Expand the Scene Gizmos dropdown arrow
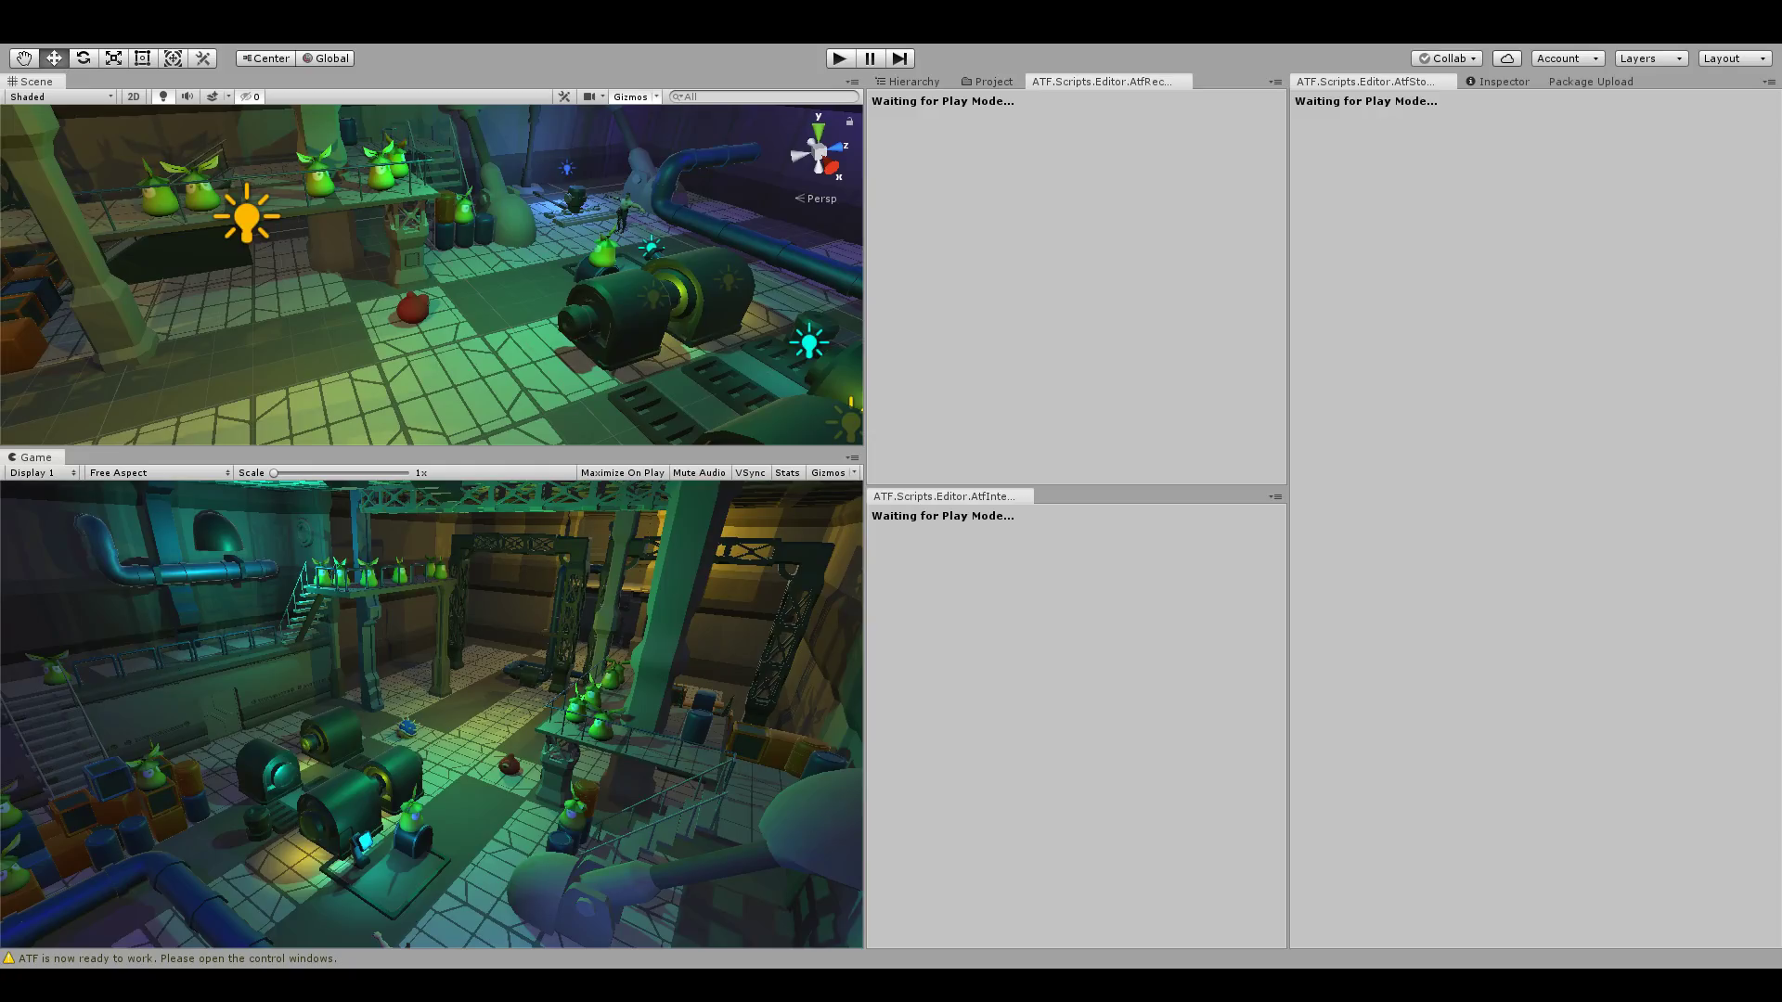The image size is (1782, 1002). pos(657,96)
